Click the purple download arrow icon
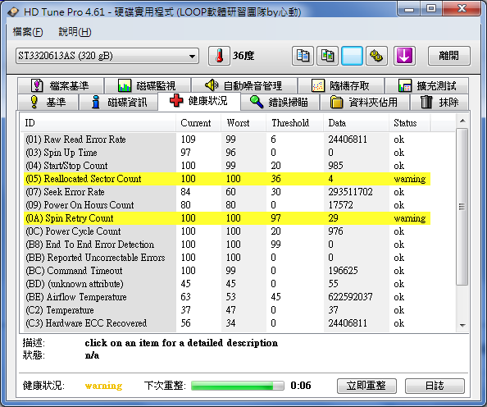Image resolution: width=487 pixels, height=407 pixels. point(404,56)
